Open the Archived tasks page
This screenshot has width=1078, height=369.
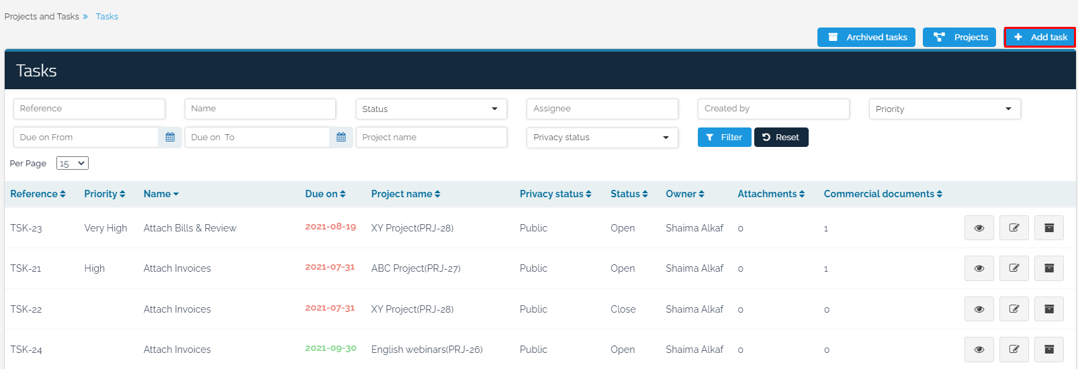click(x=866, y=38)
